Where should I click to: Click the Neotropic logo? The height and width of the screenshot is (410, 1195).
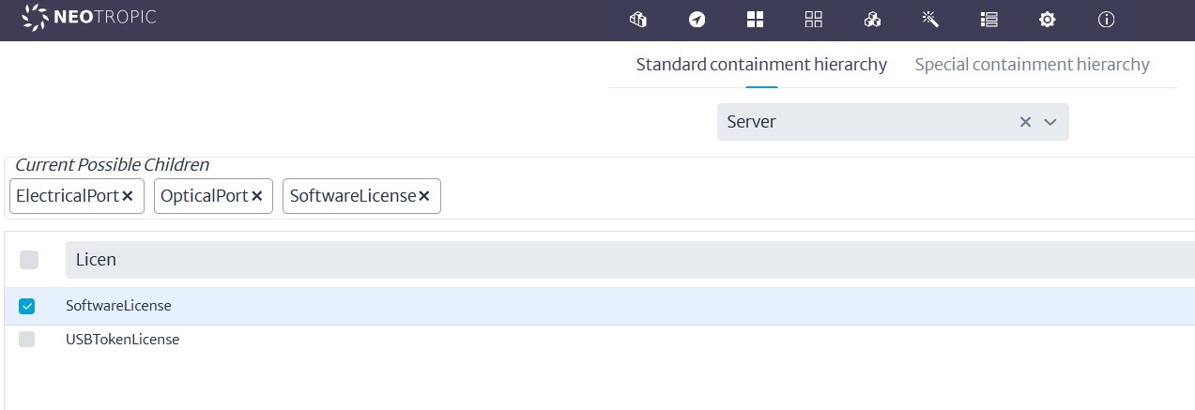coord(89,18)
